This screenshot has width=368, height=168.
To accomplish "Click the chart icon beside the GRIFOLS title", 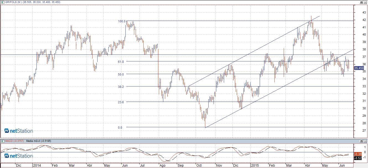I will click(x=2, y=2).
